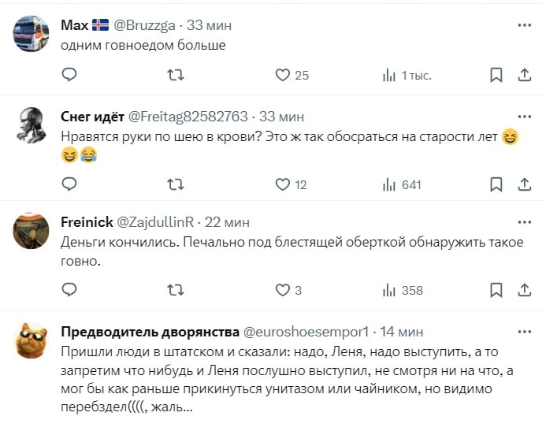Bookmark Max's tweet

click(496, 76)
